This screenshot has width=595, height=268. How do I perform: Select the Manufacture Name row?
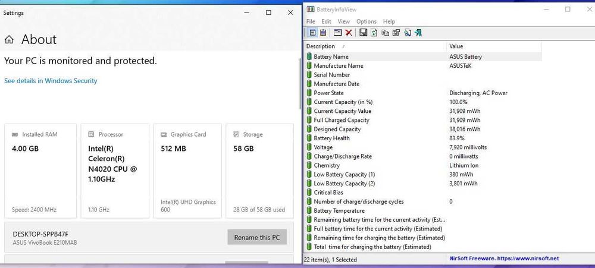[423, 66]
